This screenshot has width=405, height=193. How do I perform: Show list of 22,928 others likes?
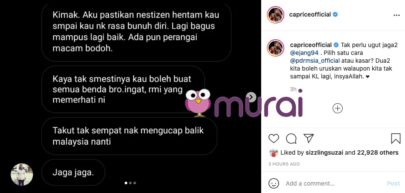click(378, 153)
